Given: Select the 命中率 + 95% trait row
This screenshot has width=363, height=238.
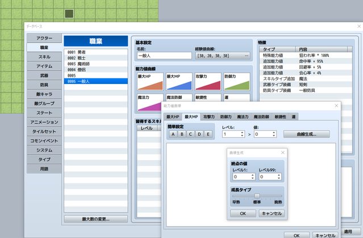Looking at the screenshot, I should (306, 61).
